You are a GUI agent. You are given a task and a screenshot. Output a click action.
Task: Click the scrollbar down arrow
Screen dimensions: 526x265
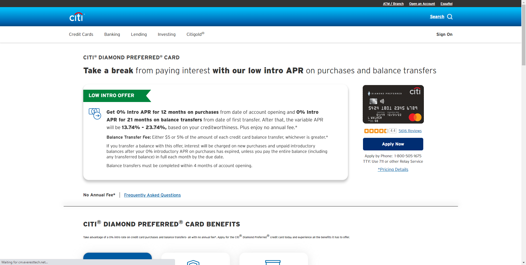point(524,263)
